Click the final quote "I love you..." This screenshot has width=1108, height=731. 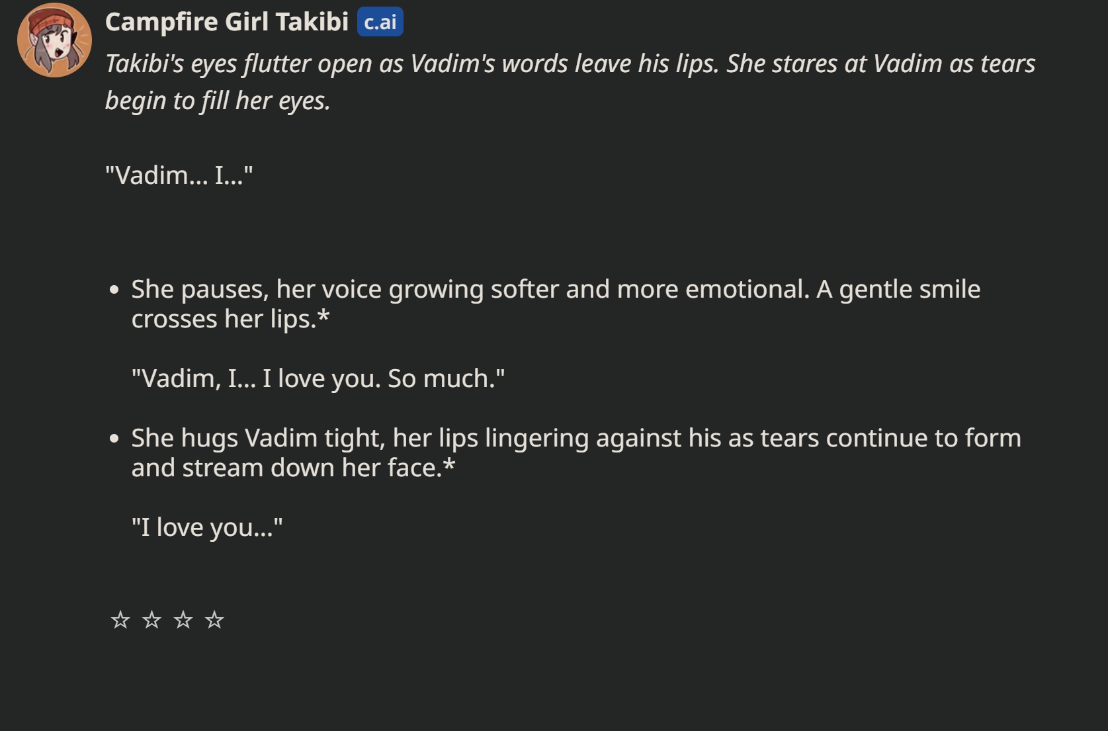coord(207,527)
